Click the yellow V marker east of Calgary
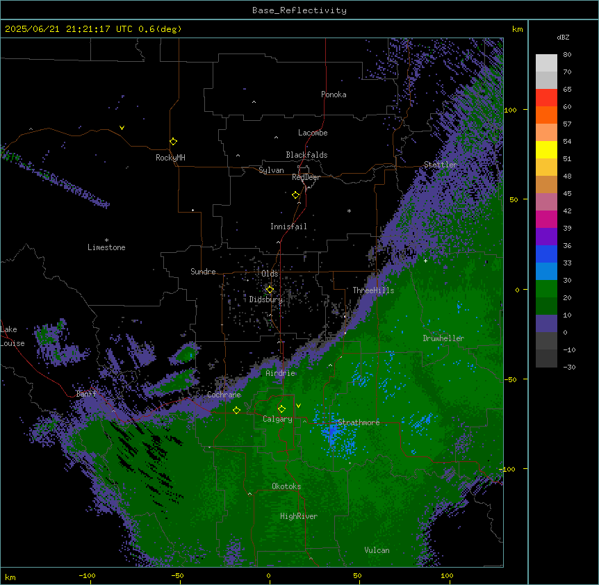The width and height of the screenshot is (599, 585). coord(298,406)
